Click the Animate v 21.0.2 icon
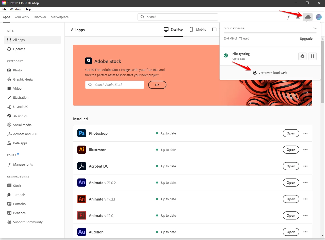325x240 pixels. 82,183
